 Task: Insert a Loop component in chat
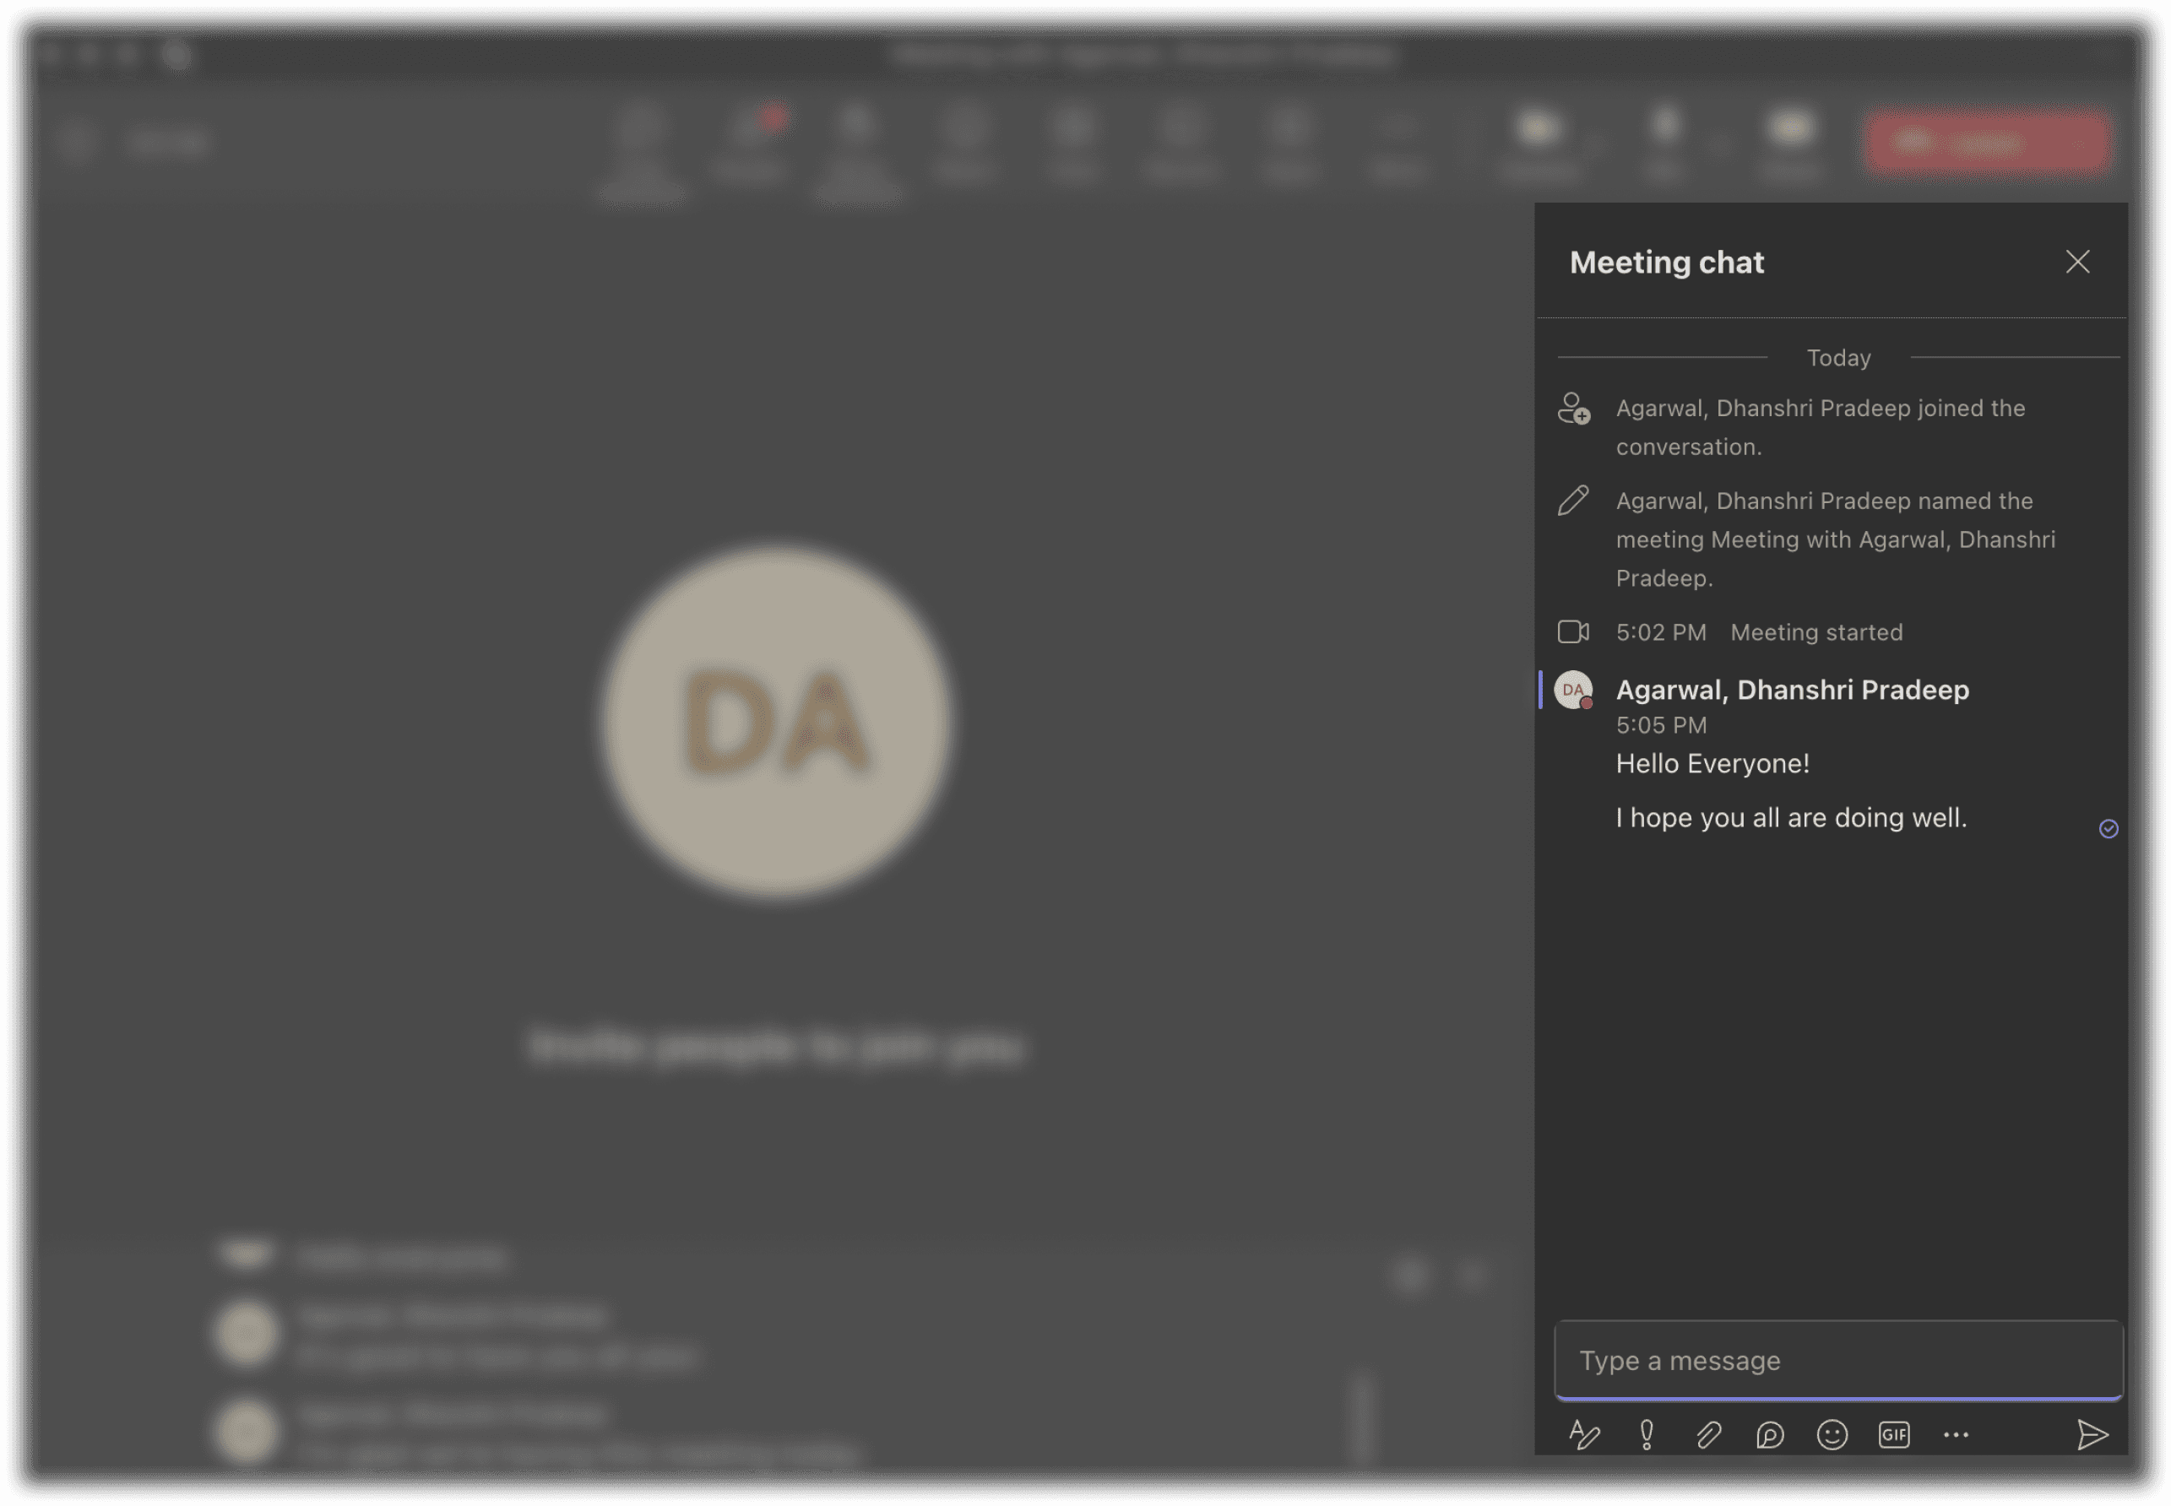1770,1435
